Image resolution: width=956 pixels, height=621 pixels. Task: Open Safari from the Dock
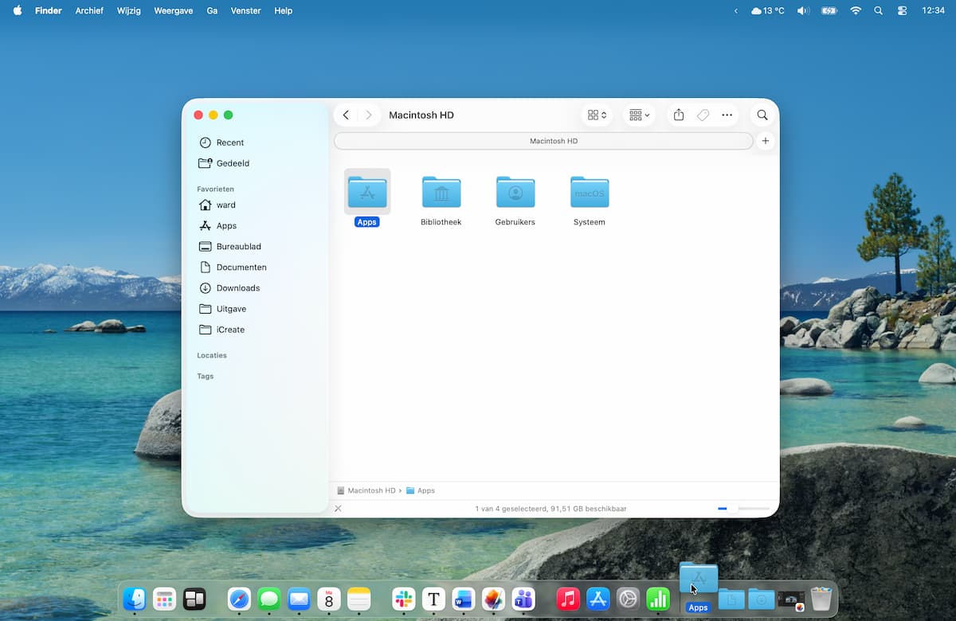tap(239, 599)
